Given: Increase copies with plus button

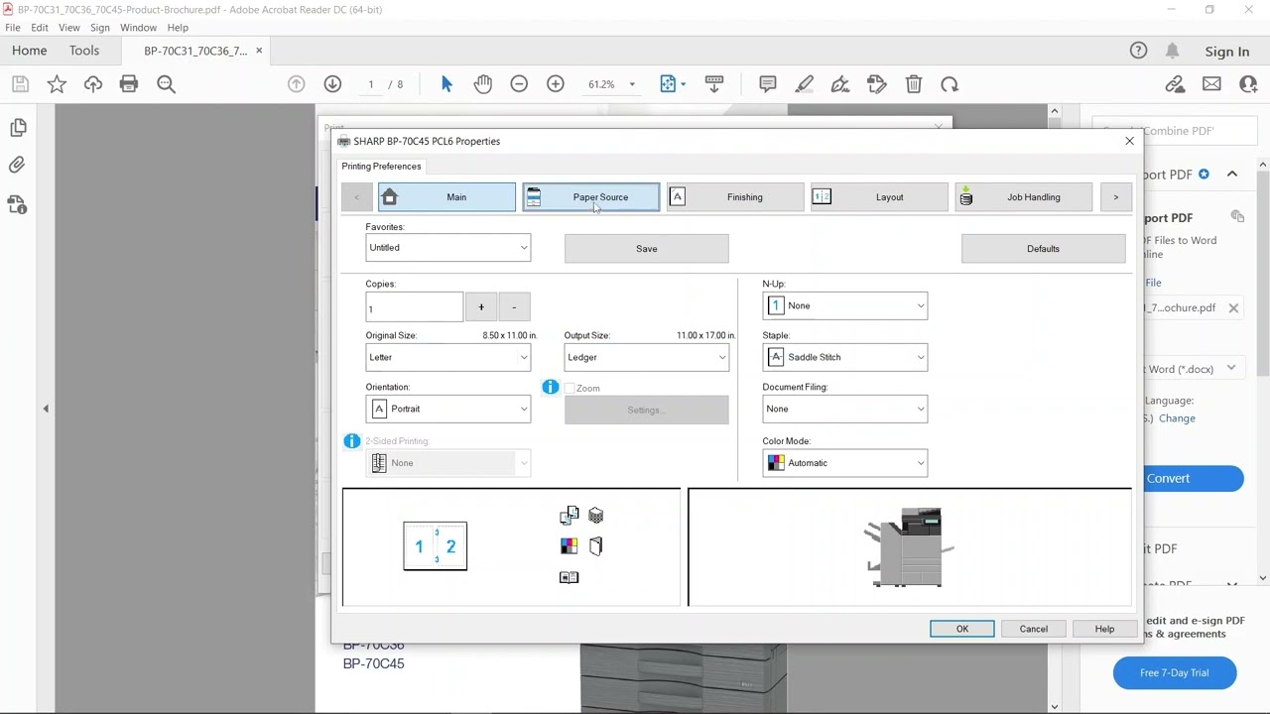Looking at the screenshot, I should coord(481,307).
